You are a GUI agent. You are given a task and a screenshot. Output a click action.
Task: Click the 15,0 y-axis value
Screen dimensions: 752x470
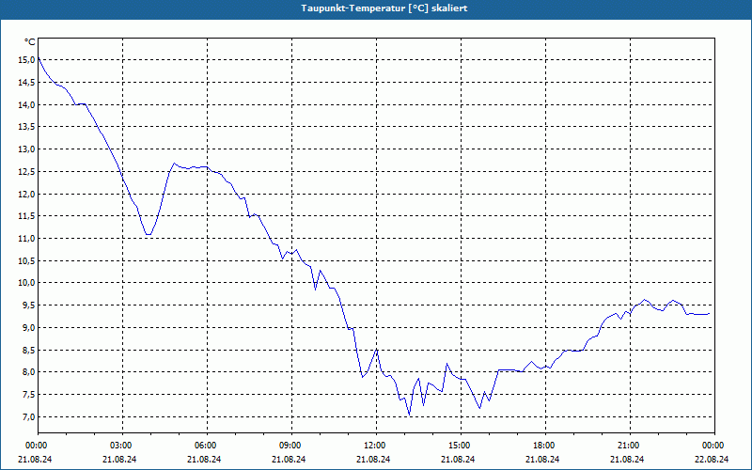(x=27, y=60)
